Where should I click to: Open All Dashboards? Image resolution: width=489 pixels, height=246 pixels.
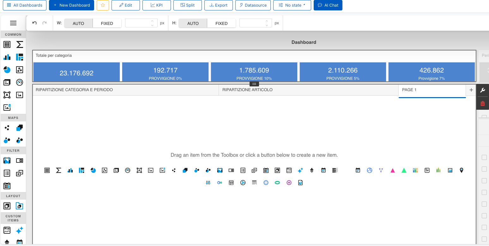25,5
